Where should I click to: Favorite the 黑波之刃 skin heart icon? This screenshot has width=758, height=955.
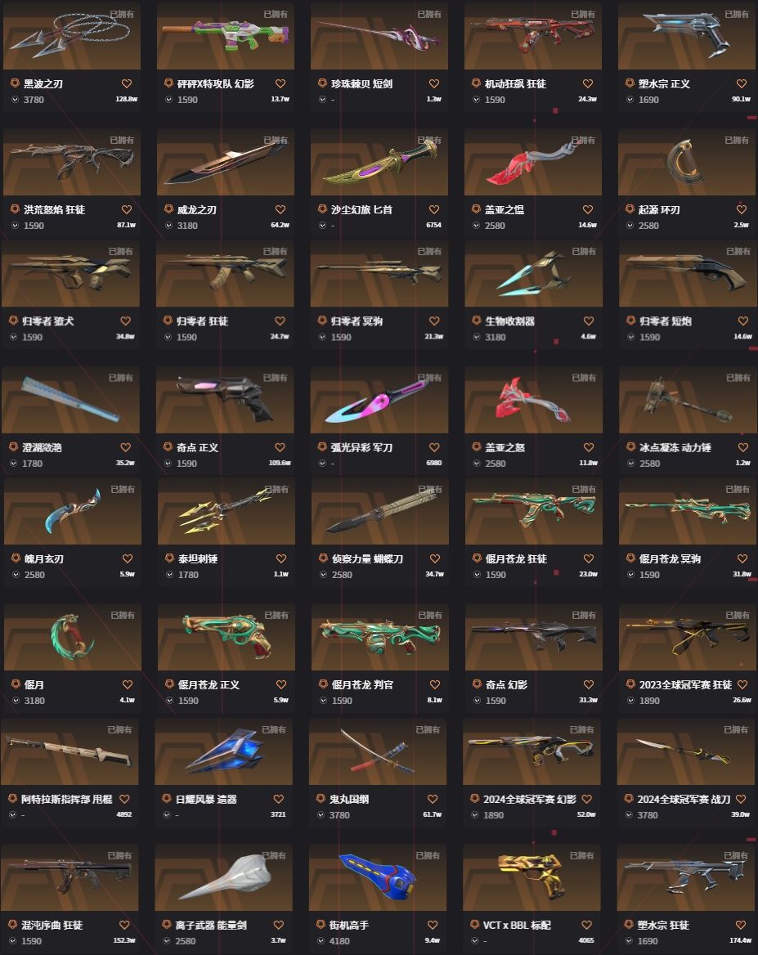[x=127, y=83]
